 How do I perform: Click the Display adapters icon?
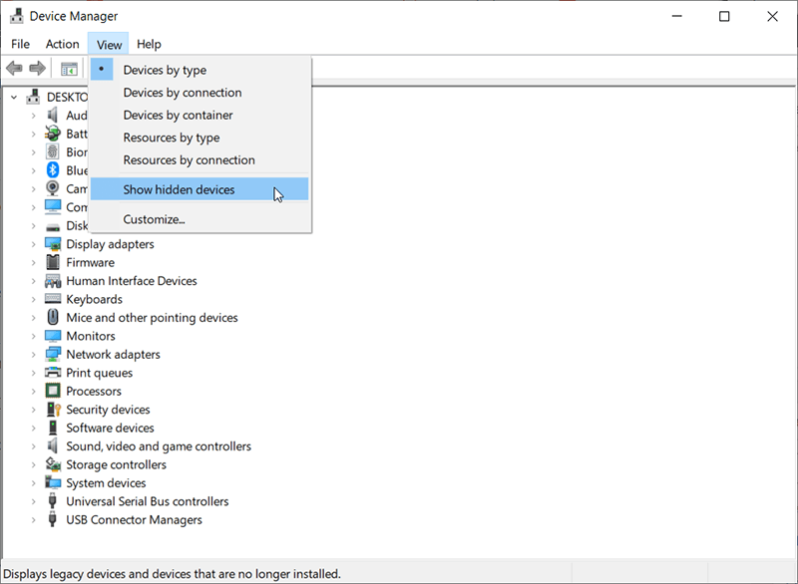53,244
